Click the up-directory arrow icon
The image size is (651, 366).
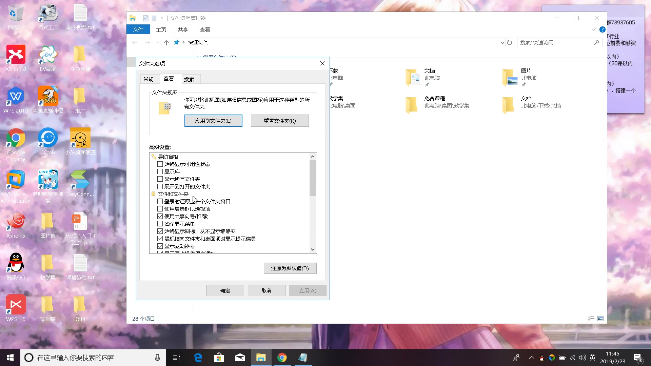tap(166, 43)
